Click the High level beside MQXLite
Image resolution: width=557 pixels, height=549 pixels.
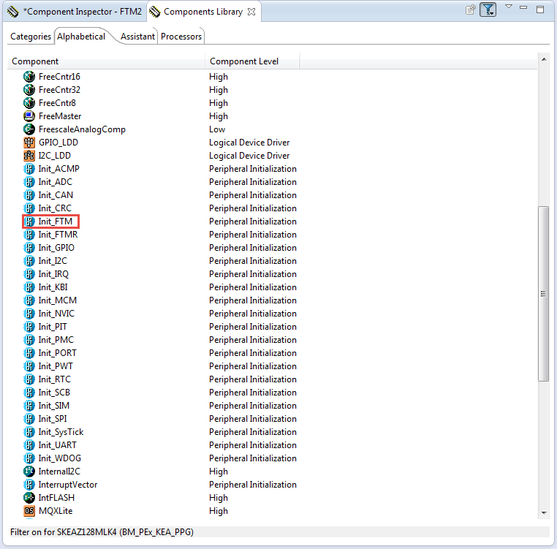(219, 511)
